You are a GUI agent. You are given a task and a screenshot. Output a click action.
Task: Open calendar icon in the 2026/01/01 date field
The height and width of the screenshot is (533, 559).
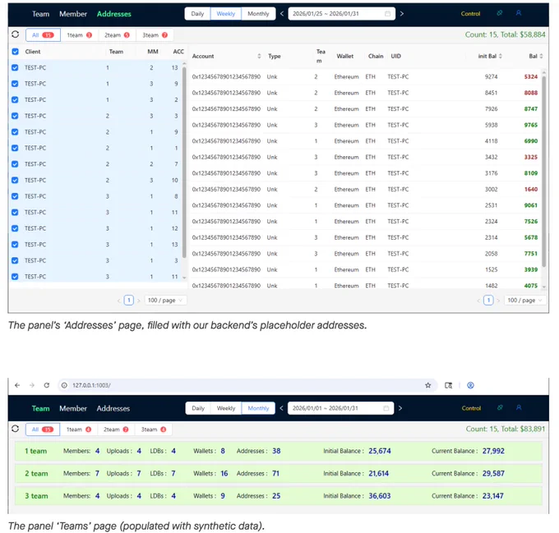point(386,408)
